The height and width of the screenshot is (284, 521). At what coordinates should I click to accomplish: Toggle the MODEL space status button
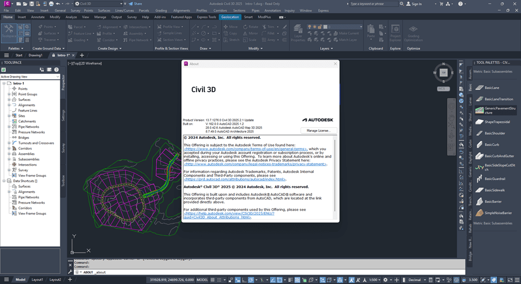click(x=202, y=280)
